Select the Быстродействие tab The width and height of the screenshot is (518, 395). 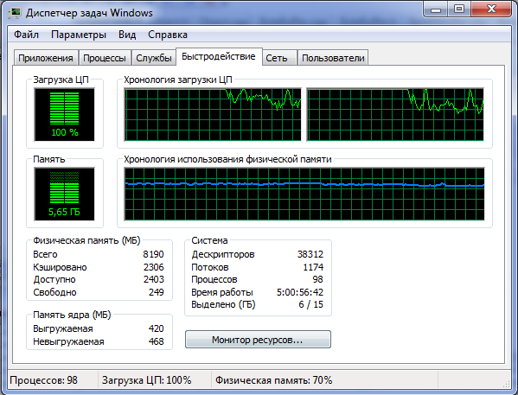219,56
